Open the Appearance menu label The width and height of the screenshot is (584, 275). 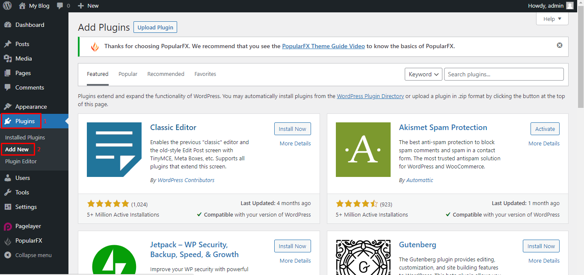(31, 107)
